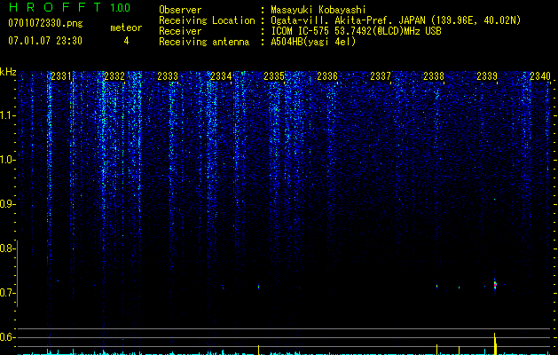Click the meteor echo dot below 2338
The width and height of the screenshot is (558, 355).
436,286
